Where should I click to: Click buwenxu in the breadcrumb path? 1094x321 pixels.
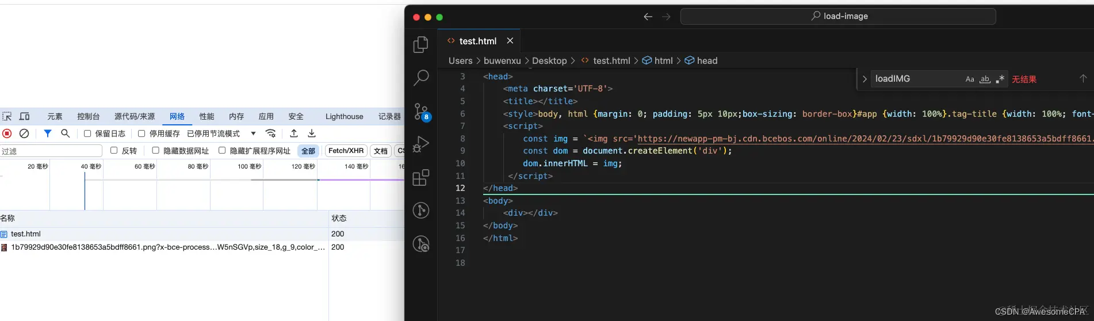pyautogui.click(x=502, y=60)
